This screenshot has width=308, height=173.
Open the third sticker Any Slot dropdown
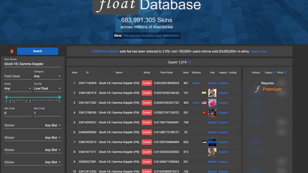(52, 150)
